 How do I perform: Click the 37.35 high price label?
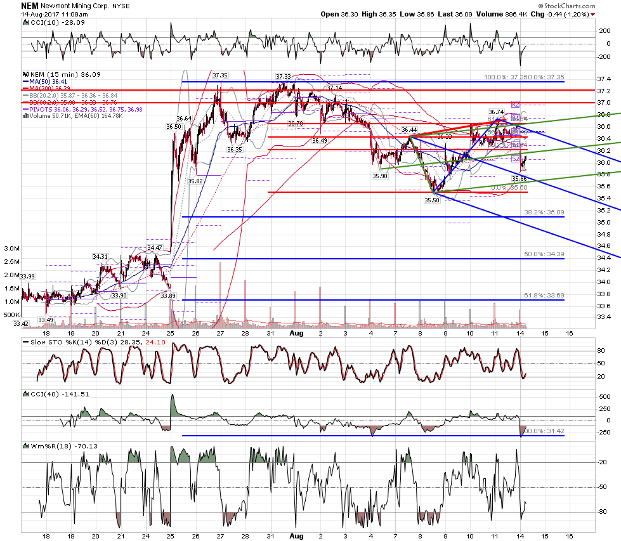tap(220, 75)
